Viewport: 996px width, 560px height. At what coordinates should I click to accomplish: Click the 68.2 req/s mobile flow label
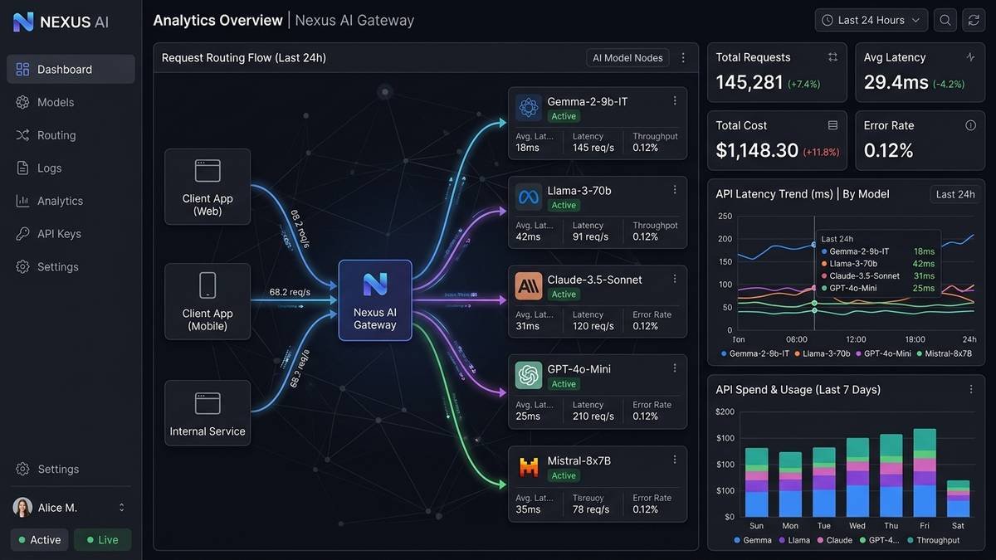(x=290, y=293)
